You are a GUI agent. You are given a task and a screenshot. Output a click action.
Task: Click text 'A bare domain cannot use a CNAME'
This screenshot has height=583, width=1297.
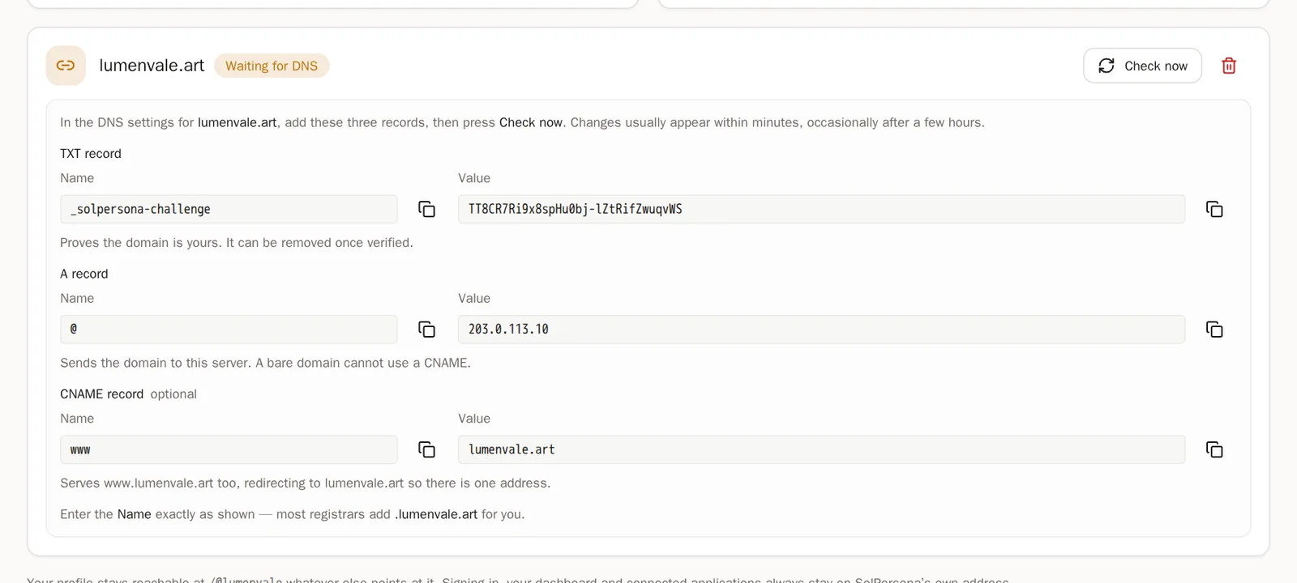point(363,363)
